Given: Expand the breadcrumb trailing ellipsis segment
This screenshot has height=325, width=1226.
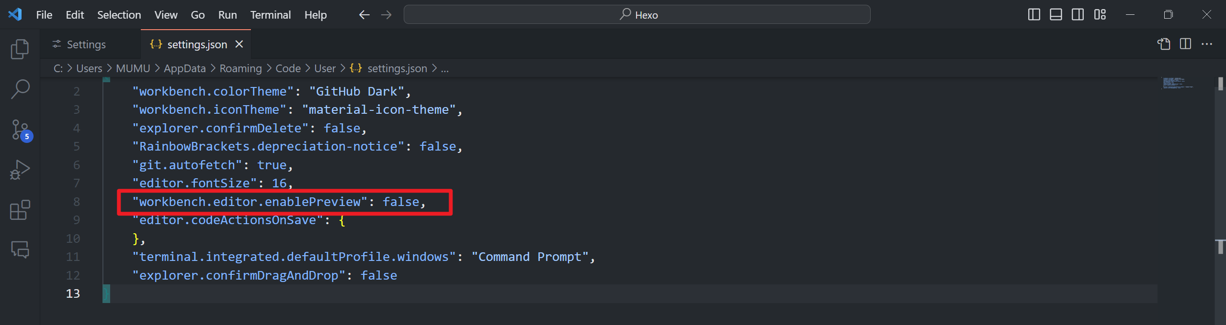Looking at the screenshot, I should click(x=445, y=69).
